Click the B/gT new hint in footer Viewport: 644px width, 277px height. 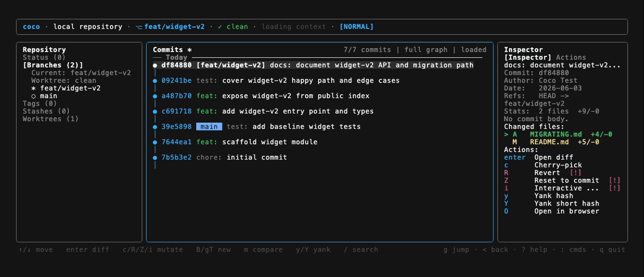click(213, 250)
